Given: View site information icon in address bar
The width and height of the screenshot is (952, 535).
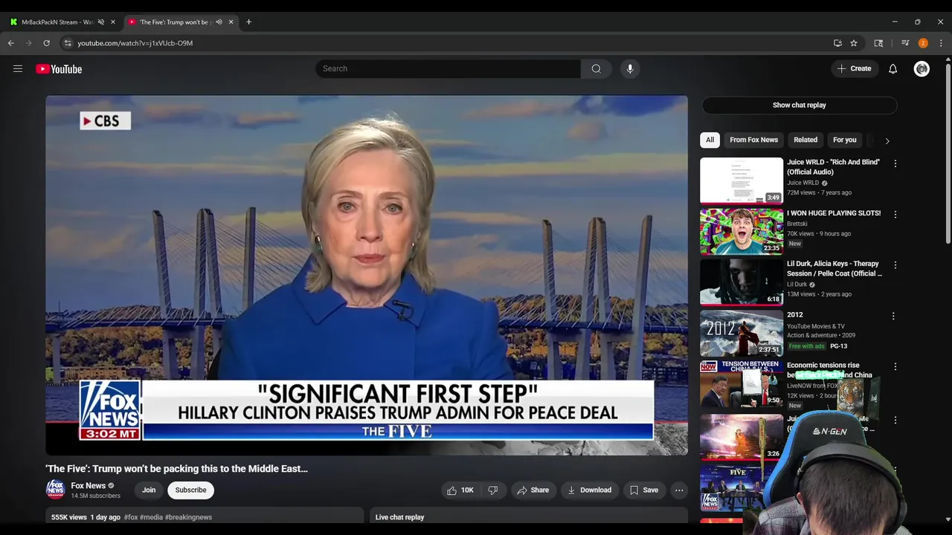Looking at the screenshot, I should [68, 43].
